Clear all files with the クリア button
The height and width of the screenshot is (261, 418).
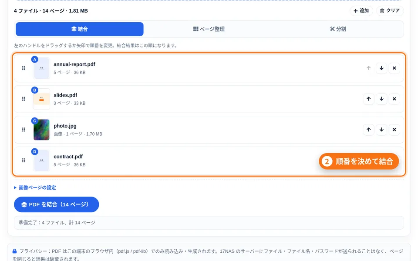(390, 11)
